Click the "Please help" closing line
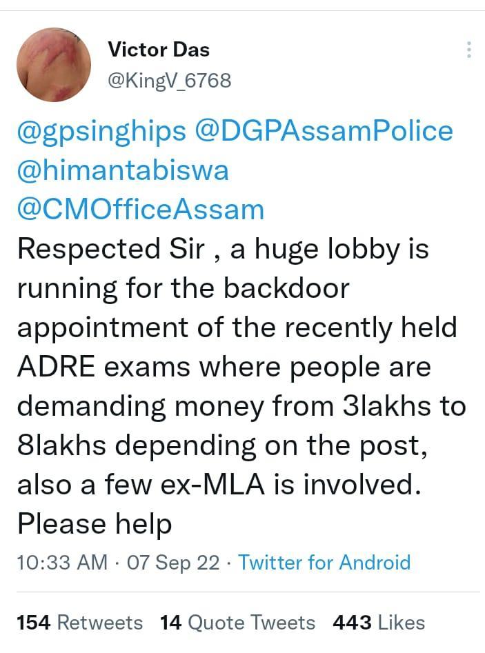 (94, 523)
